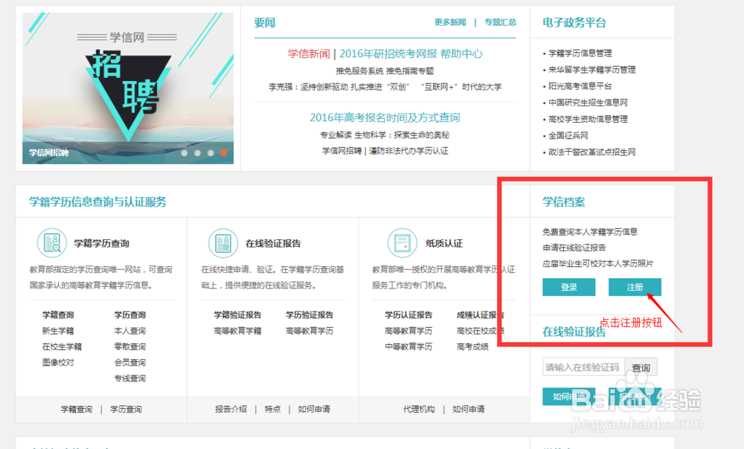744x449 pixels.
Task: Open the 阳光高考信息平台 link
Action: point(580,85)
